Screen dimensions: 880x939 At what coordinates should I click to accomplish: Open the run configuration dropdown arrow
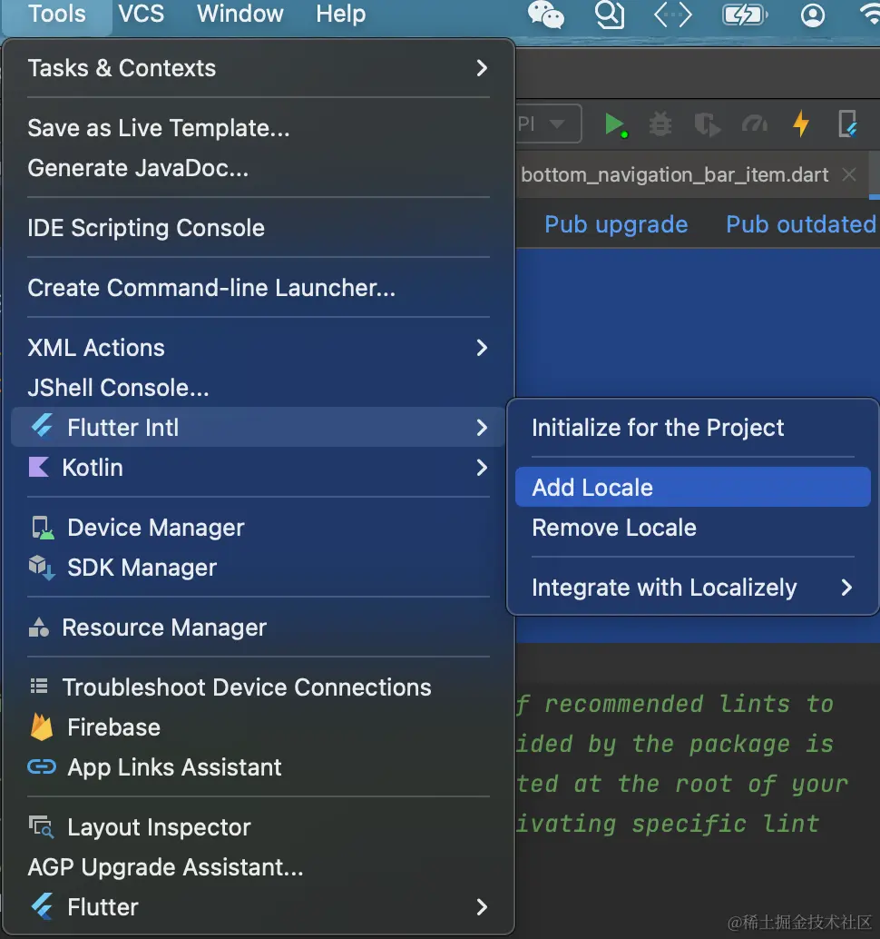[x=557, y=124]
